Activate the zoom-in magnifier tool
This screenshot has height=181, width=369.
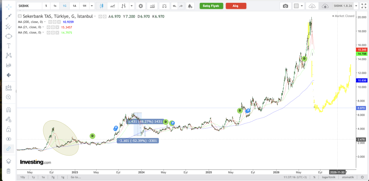[x=9, y=97]
